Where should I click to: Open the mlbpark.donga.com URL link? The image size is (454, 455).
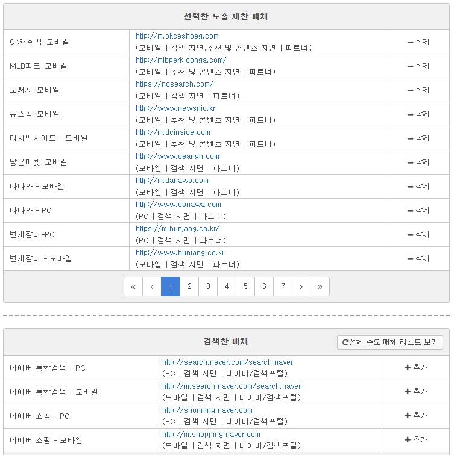(x=181, y=60)
